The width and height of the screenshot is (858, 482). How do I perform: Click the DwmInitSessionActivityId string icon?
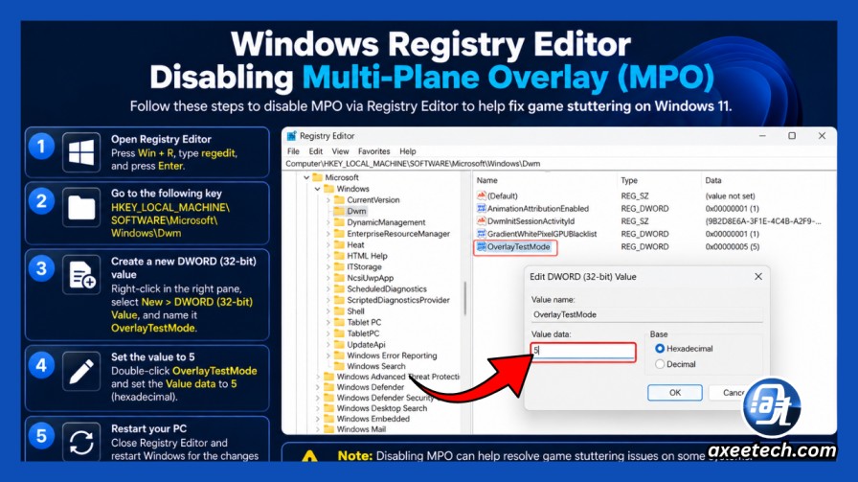pyautogui.click(x=482, y=220)
